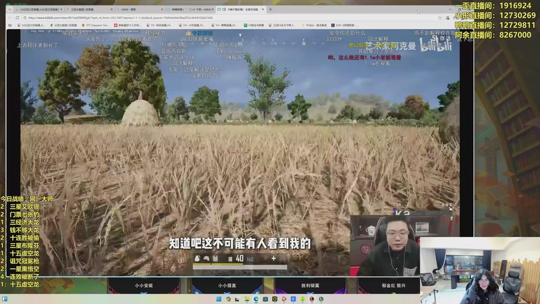
Task: Open the TFTable bookmark
Action: point(314,25)
